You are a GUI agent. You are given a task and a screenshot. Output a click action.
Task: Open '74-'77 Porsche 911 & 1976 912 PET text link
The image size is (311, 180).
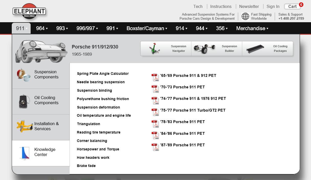[x=193, y=99]
